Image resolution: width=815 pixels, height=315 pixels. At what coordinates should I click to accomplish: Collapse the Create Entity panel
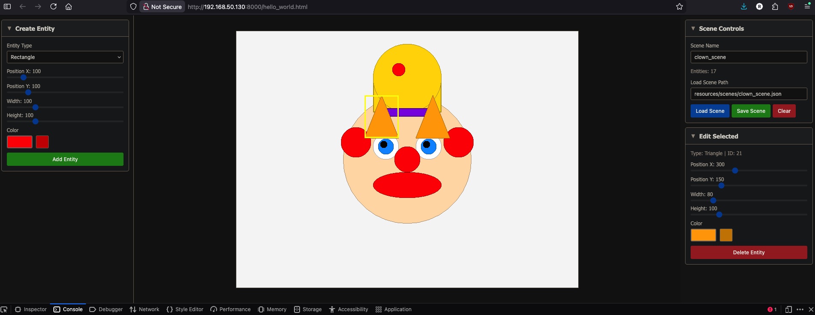pyautogui.click(x=9, y=29)
